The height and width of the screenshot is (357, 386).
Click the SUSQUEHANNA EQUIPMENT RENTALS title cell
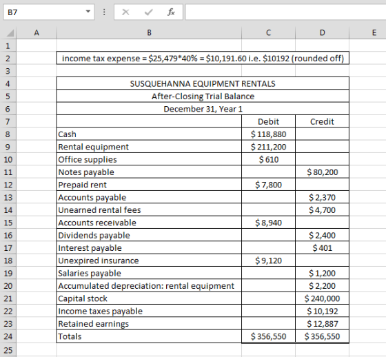203,83
